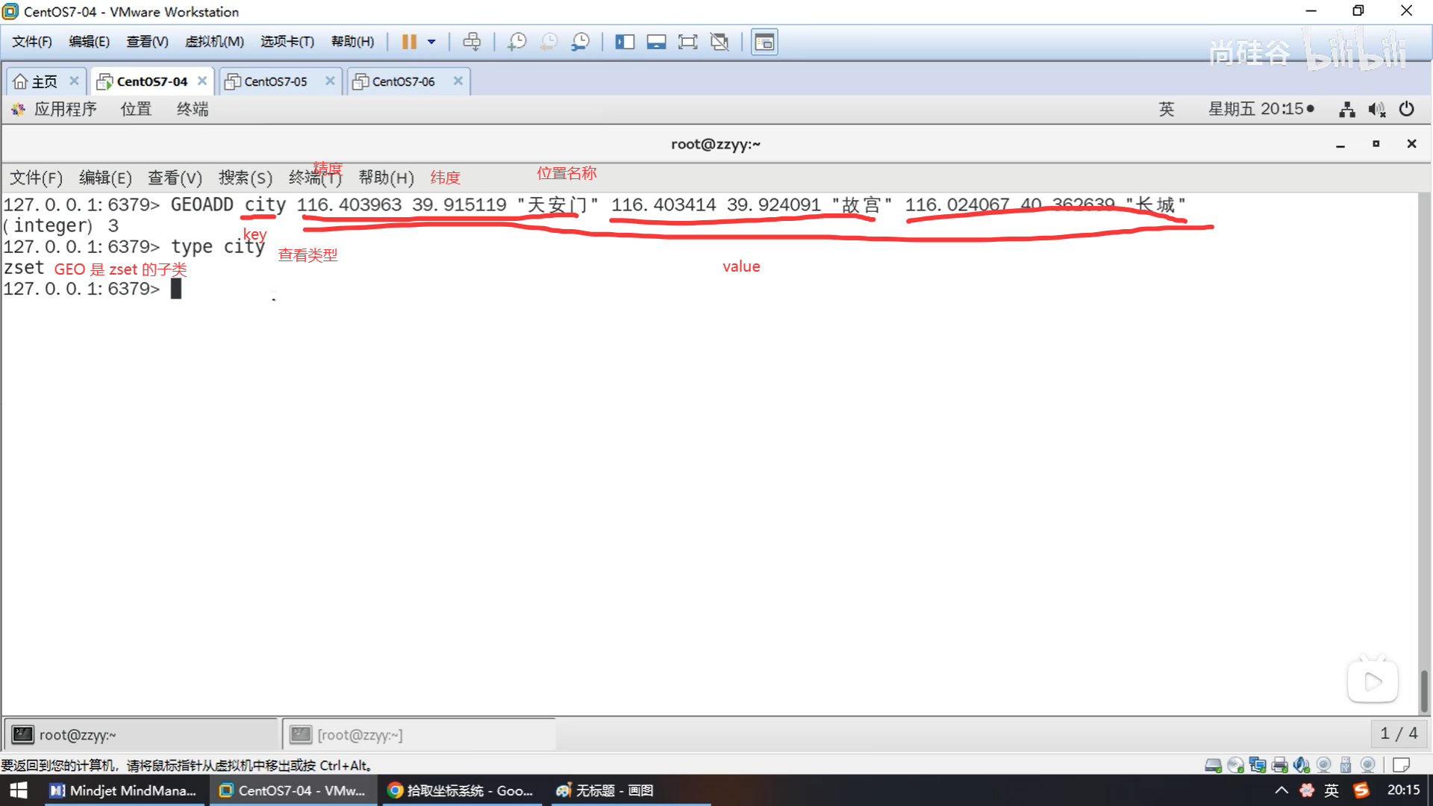The image size is (1433, 806).
Task: Toggle Unity mode icon
Action: [x=719, y=42]
